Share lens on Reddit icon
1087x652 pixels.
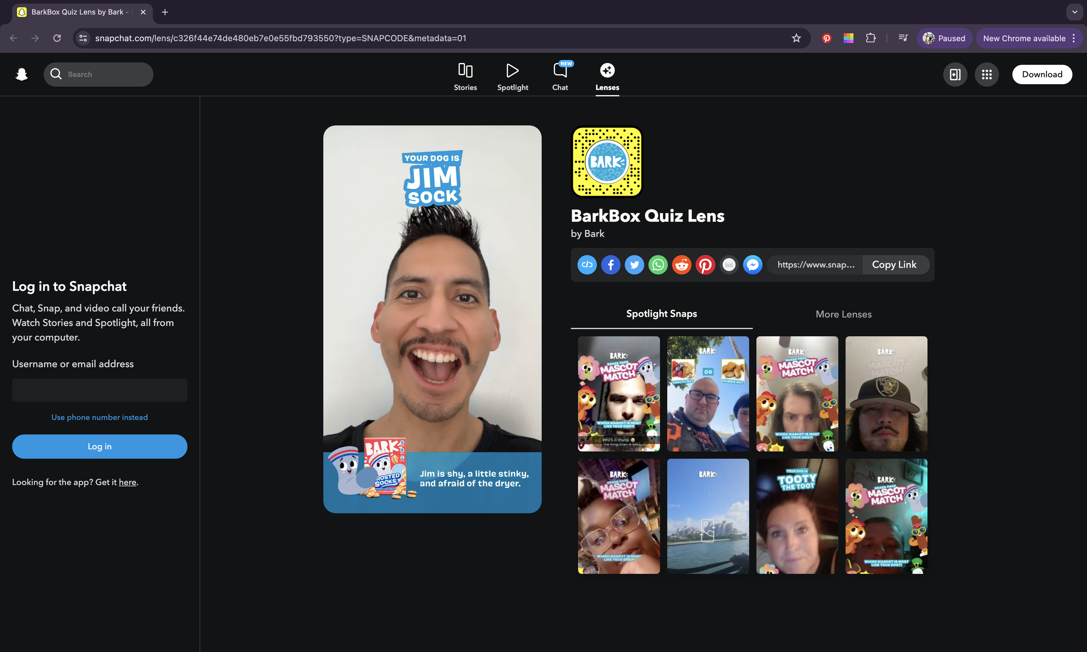682,265
